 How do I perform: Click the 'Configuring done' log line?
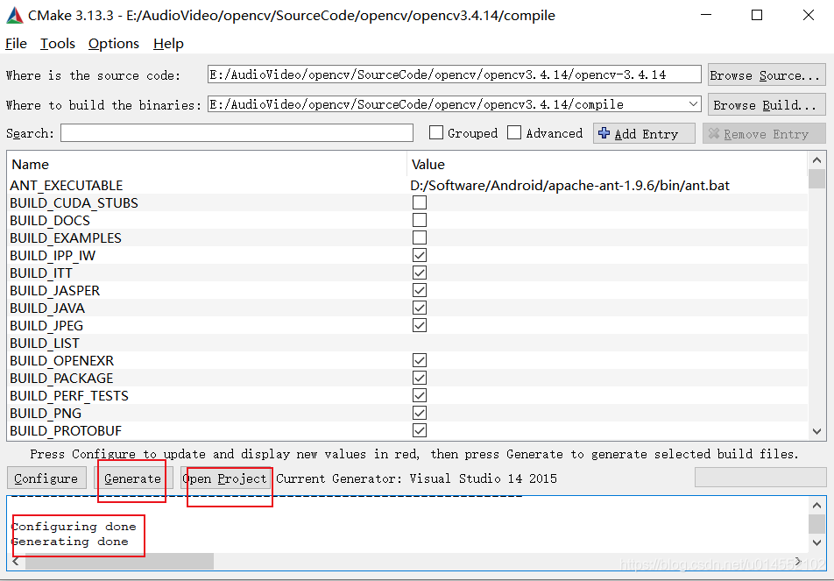click(x=74, y=527)
